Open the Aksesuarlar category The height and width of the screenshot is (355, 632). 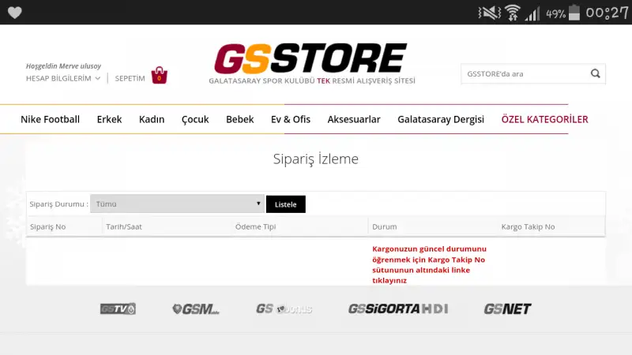[354, 120]
